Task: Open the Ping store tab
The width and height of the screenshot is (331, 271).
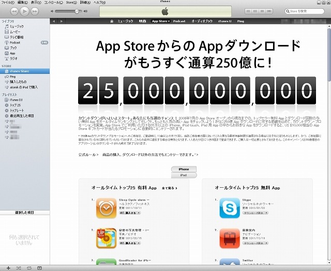Action: (x=240, y=21)
